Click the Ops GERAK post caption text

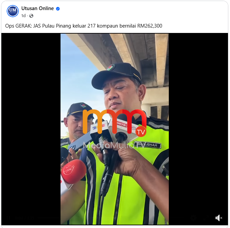pos(84,26)
